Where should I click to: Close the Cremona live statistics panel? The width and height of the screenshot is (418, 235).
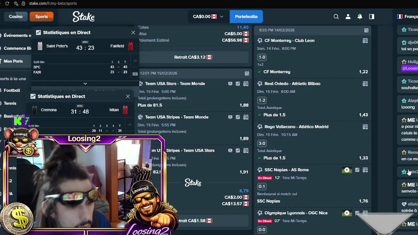(x=128, y=96)
